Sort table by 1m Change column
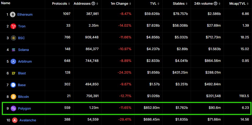This screenshot has height=125, width=252. tap(130, 4)
